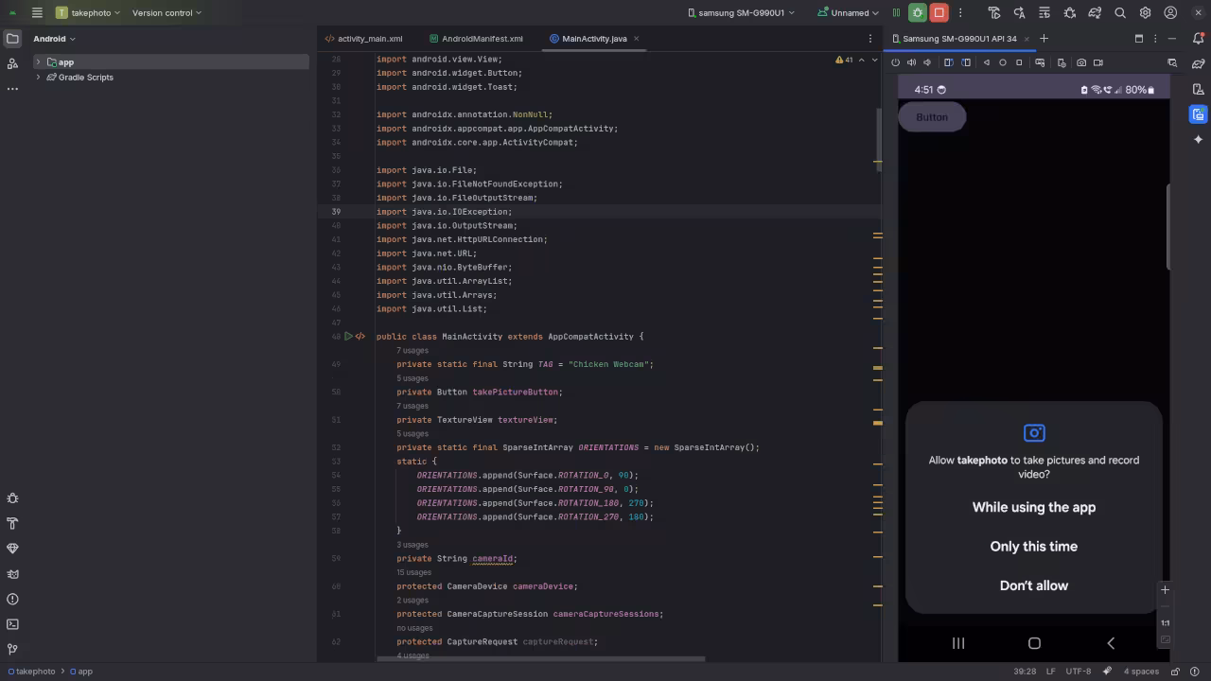The image size is (1211, 681).
Task: Click Record Screen video icon
Action: coord(1098,62)
